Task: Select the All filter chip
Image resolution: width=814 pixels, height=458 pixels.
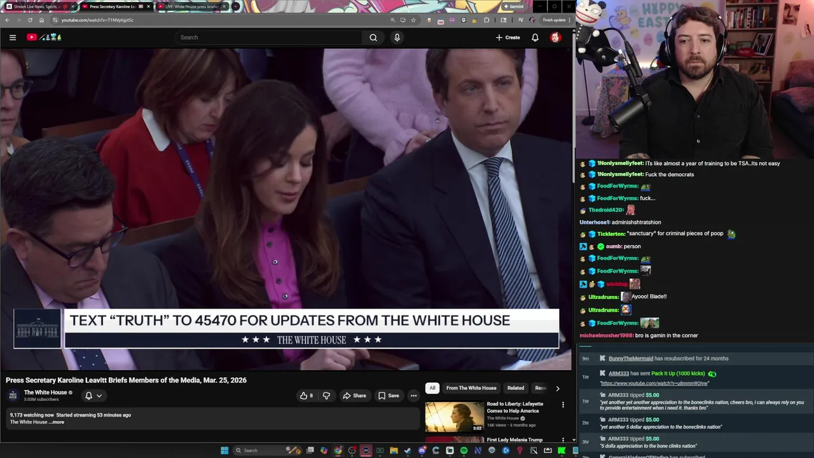Action: pos(432,388)
